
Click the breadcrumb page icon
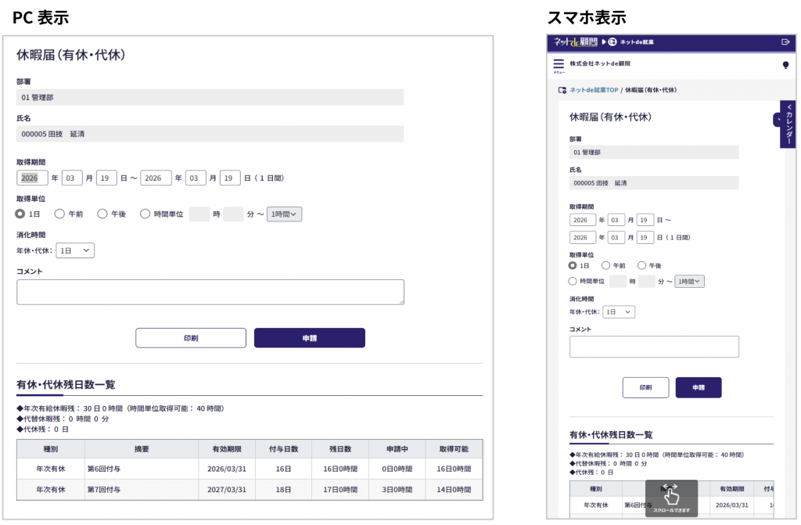click(x=562, y=90)
